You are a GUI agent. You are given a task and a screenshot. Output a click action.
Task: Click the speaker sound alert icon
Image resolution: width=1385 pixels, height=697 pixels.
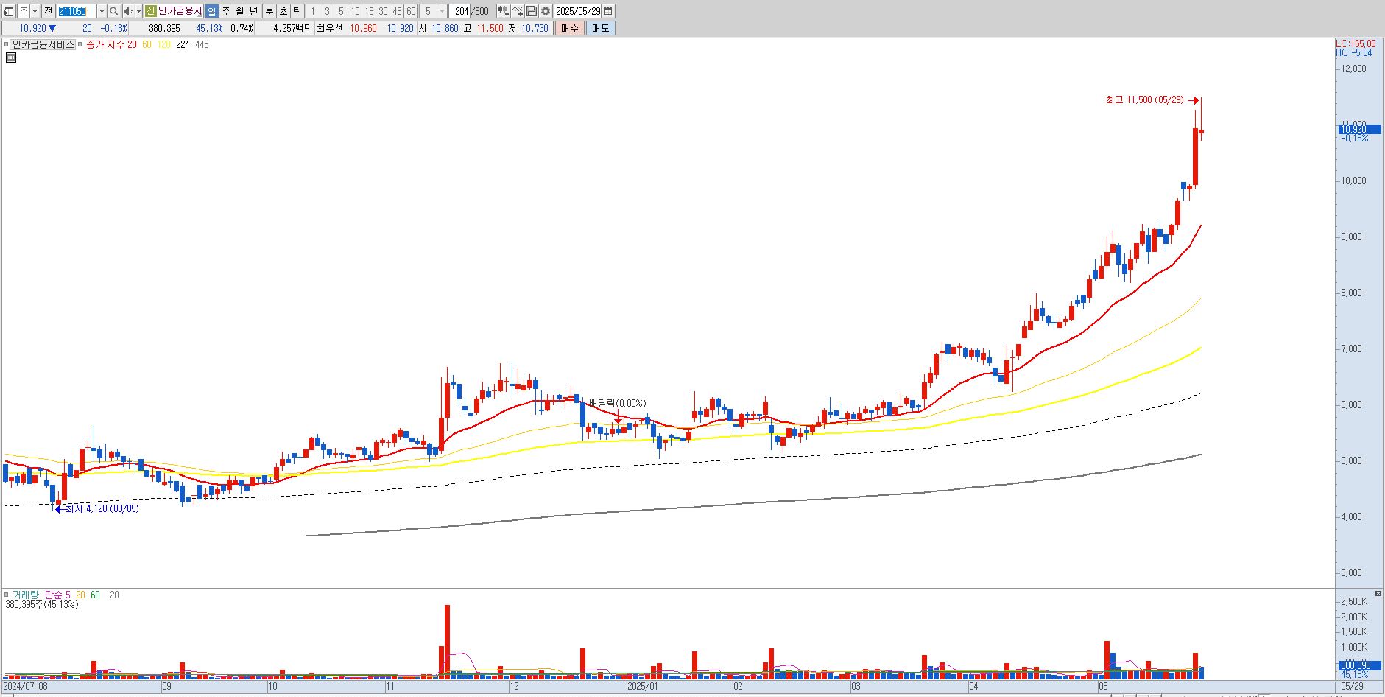tap(128, 11)
